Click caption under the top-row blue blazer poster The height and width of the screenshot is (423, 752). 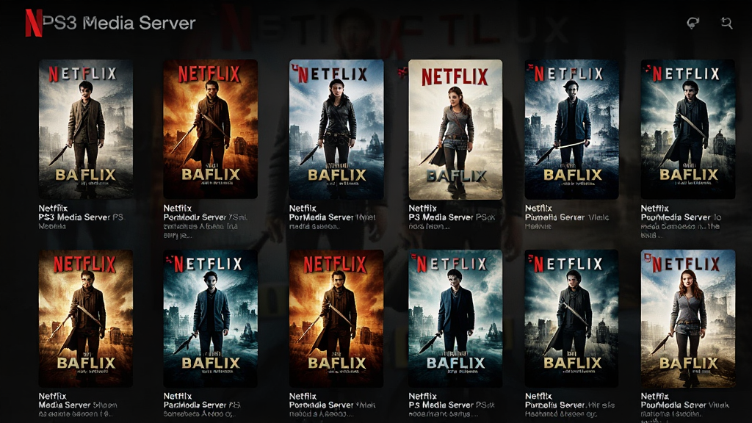point(567,217)
